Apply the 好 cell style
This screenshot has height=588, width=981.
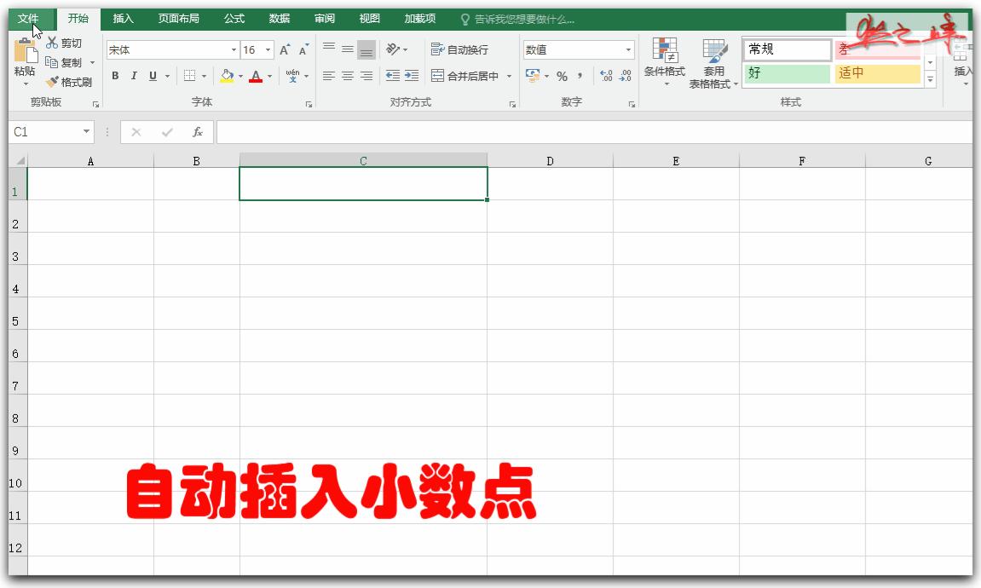tap(784, 74)
